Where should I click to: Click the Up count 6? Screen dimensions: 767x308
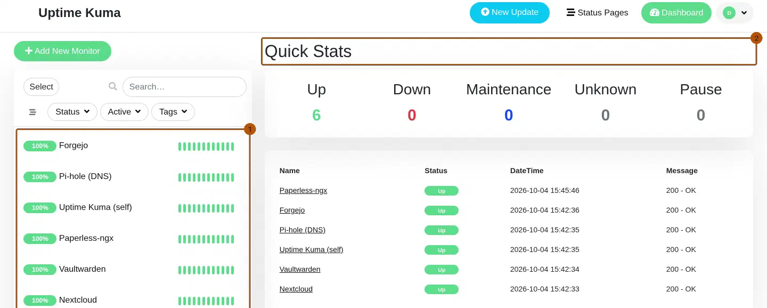(316, 115)
